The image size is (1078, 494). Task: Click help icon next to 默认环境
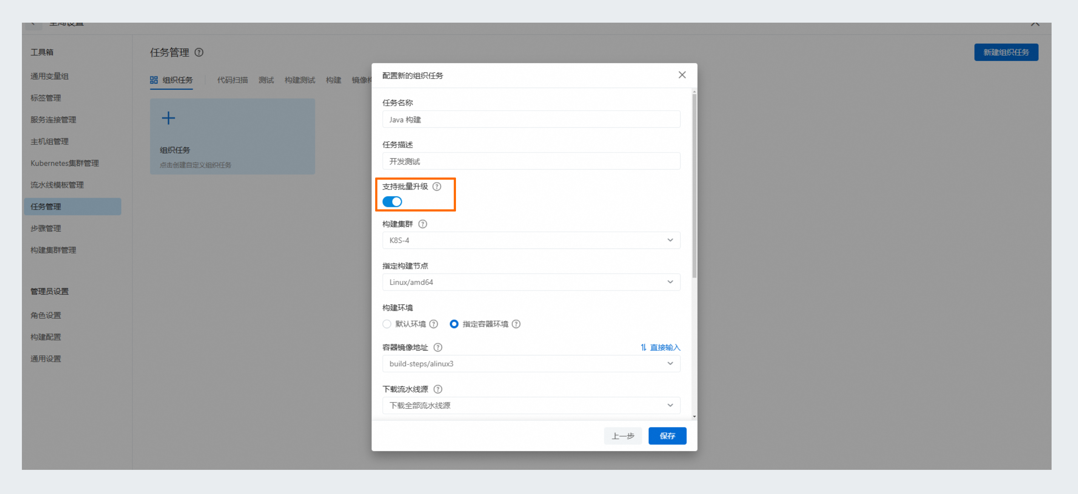[x=434, y=324]
